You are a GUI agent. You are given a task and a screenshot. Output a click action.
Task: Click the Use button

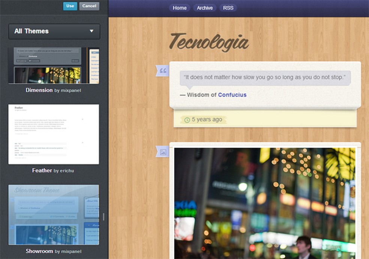coord(70,6)
